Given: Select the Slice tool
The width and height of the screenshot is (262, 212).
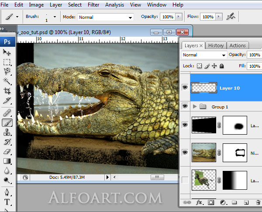Looking at the screenshot, I should pyautogui.click(x=7, y=101).
